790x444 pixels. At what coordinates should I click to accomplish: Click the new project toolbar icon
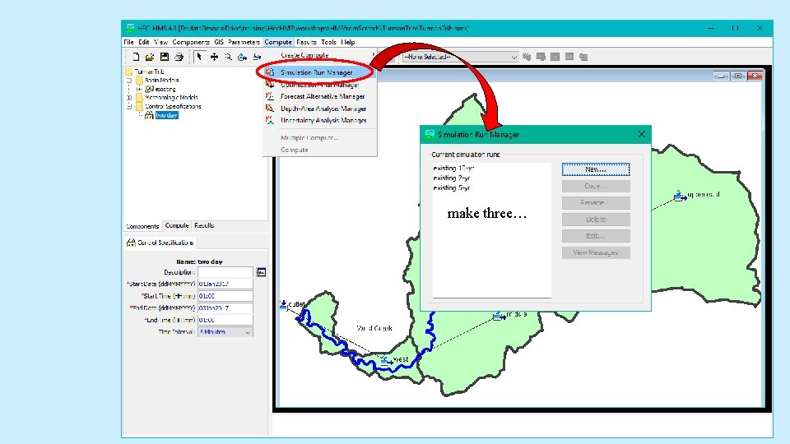coord(136,57)
